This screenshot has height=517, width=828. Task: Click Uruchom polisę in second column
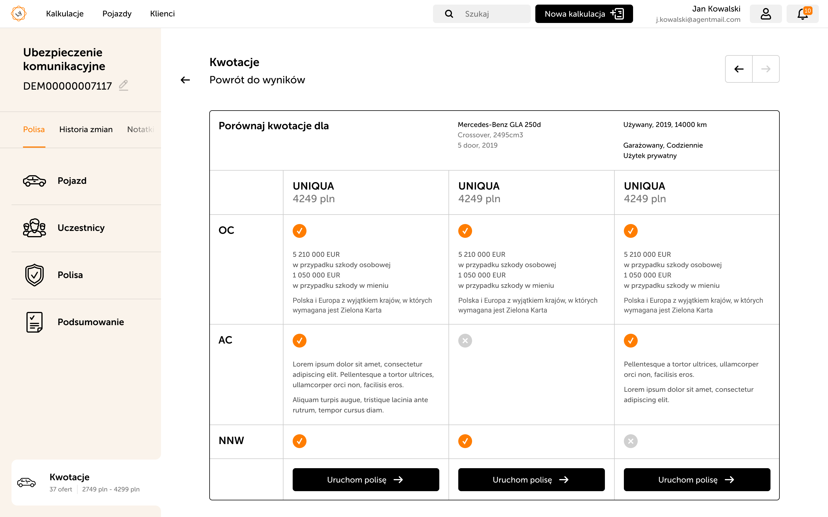(x=531, y=480)
